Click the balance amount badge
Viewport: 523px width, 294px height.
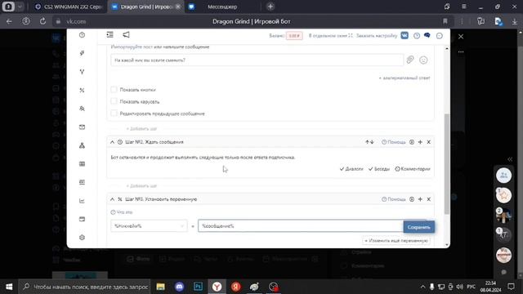pos(294,36)
